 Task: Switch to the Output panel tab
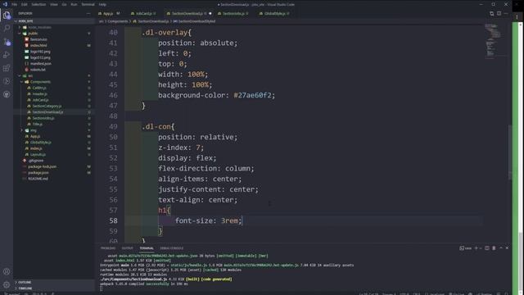tap(128, 248)
